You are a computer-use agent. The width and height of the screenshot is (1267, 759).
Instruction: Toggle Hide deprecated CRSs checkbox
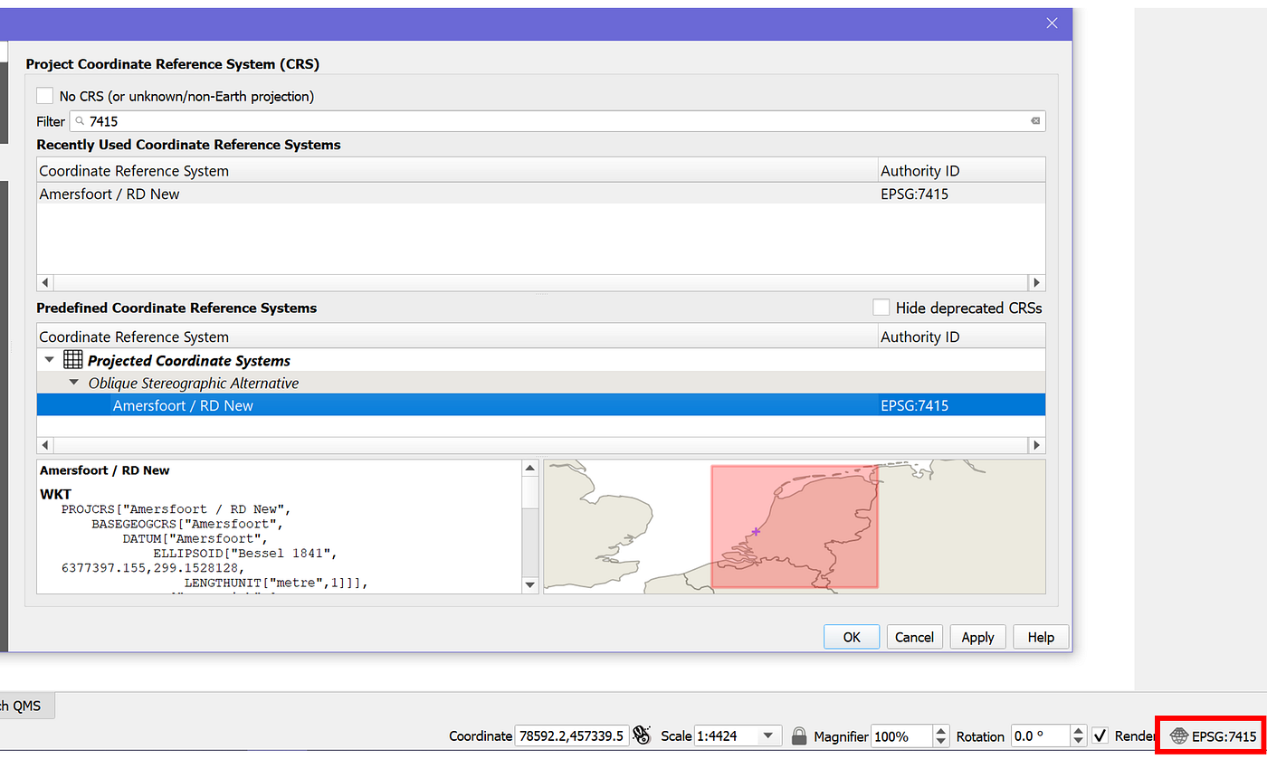(881, 308)
